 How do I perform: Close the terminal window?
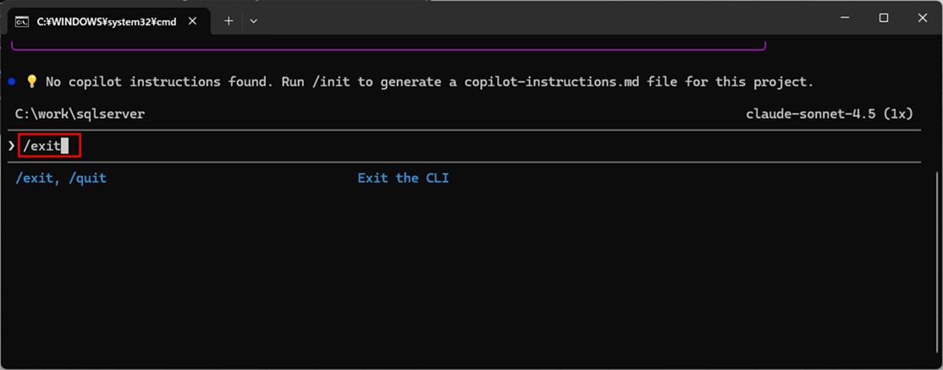pyautogui.click(x=923, y=18)
